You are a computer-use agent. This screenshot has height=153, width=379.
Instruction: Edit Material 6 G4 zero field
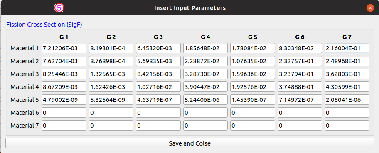tap(205, 113)
